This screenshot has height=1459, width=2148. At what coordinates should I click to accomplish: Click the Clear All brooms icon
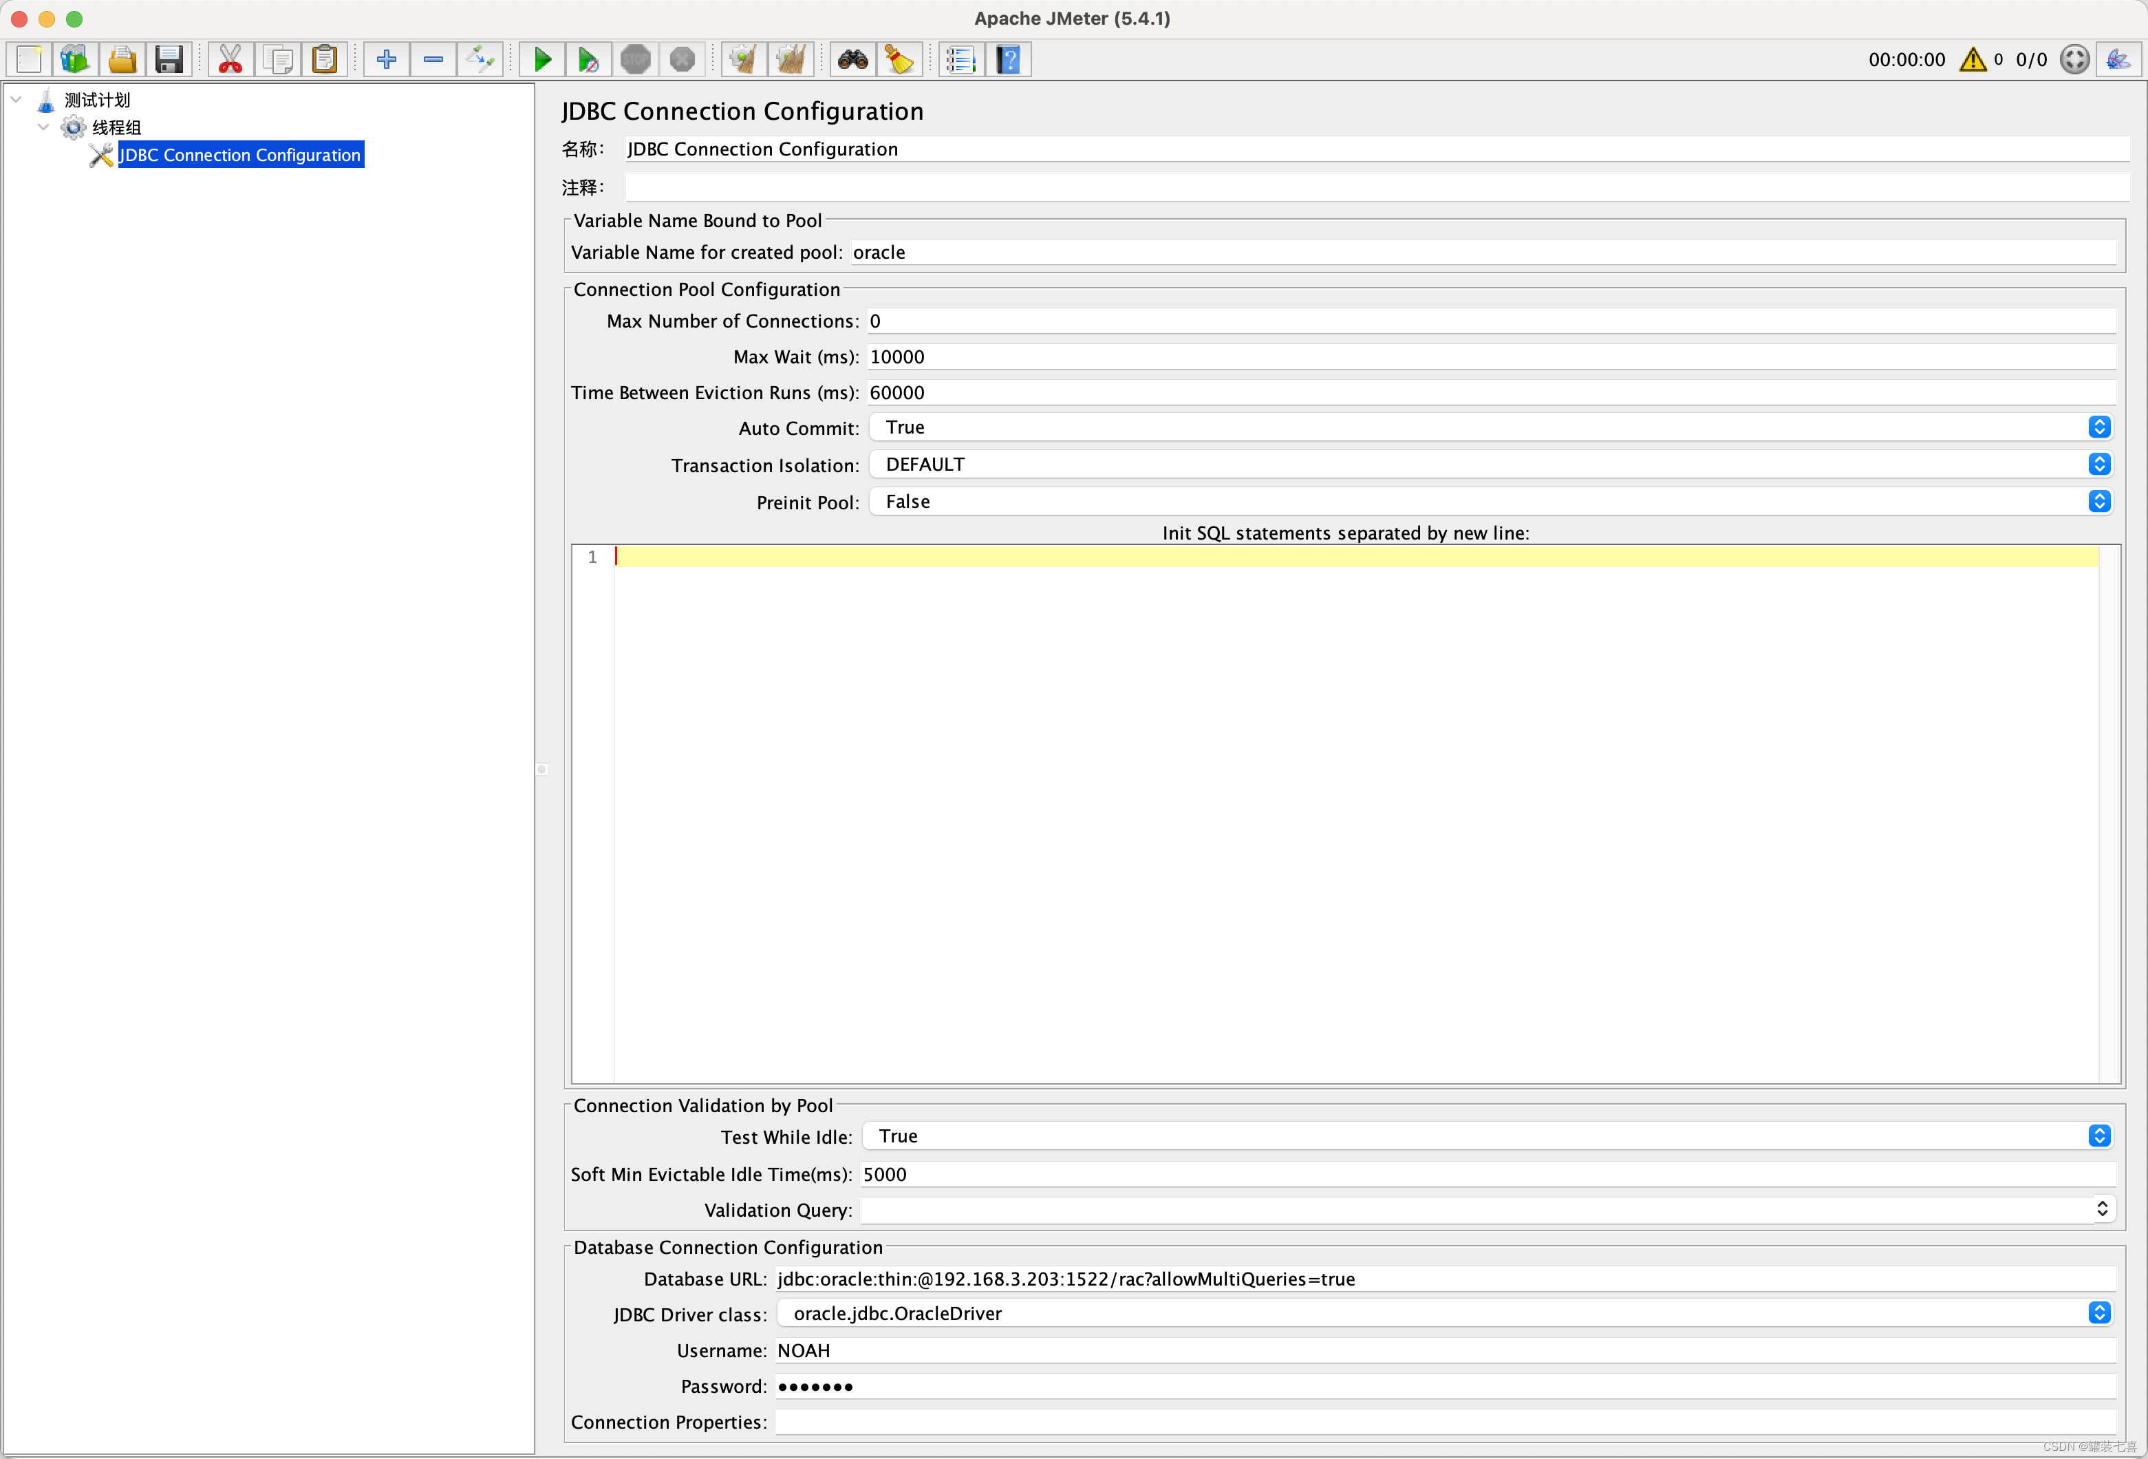[x=791, y=60]
